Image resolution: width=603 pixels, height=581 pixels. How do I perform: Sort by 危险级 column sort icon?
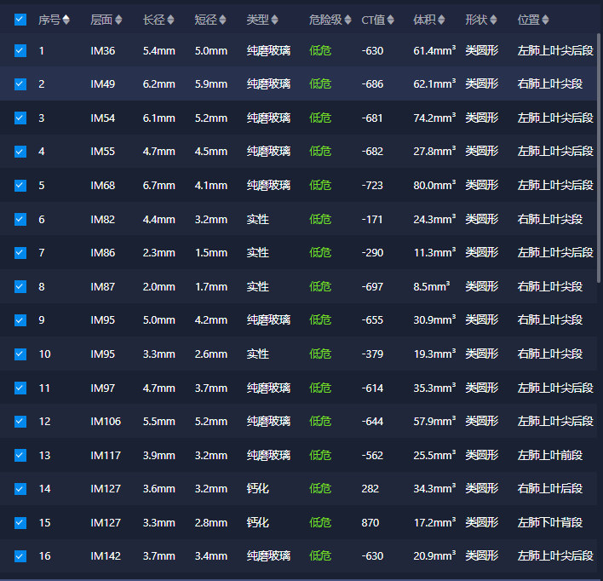[347, 20]
